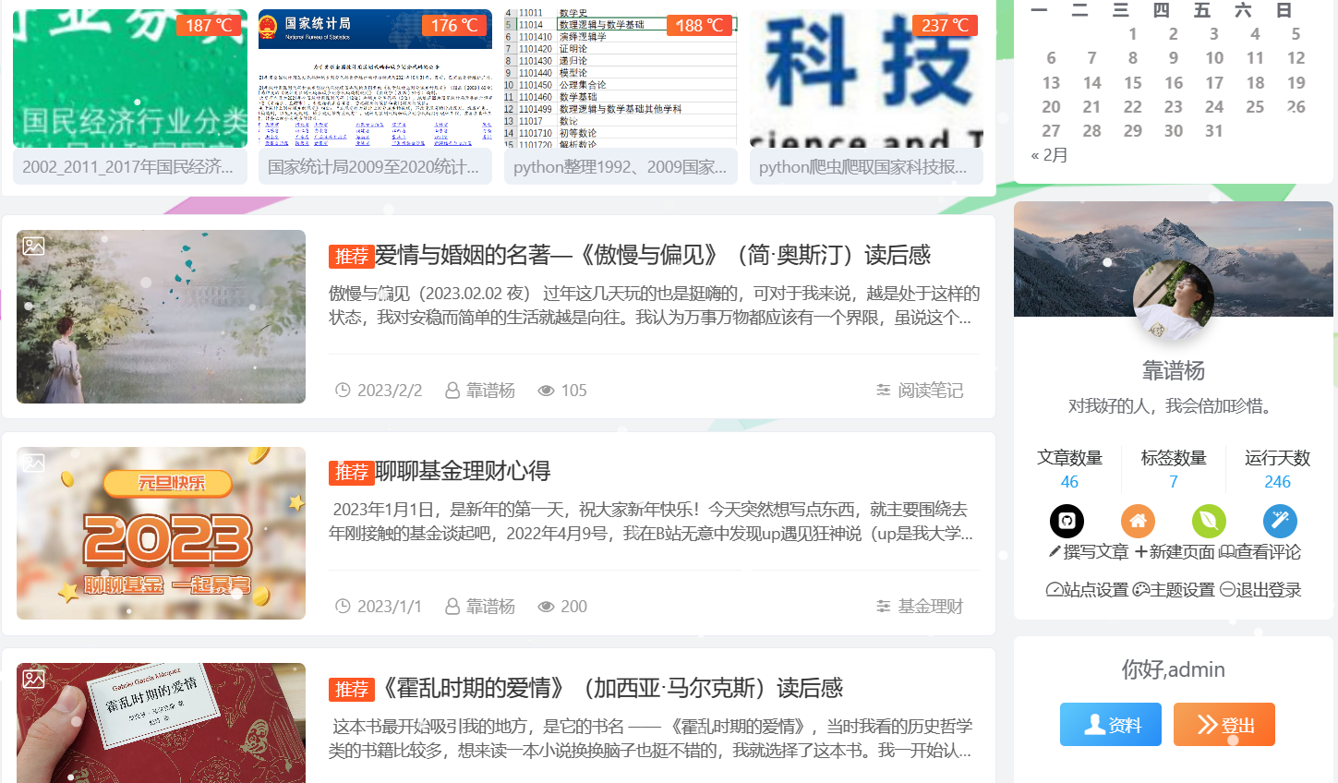This screenshot has width=1338, height=783.
Task: Click the blue magic wand icon
Action: pos(1280,521)
